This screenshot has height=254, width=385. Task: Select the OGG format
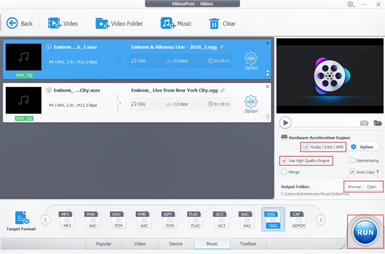273,219
